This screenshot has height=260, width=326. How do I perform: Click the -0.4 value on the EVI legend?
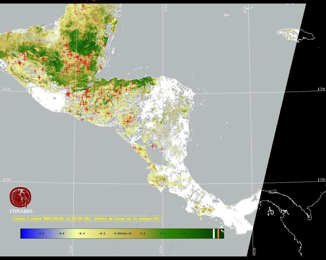tap(81, 234)
